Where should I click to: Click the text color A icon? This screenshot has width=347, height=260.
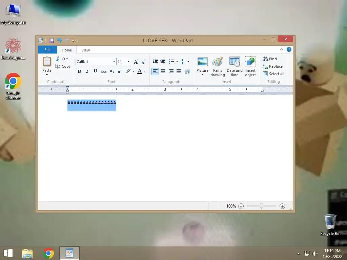pyautogui.click(x=140, y=71)
